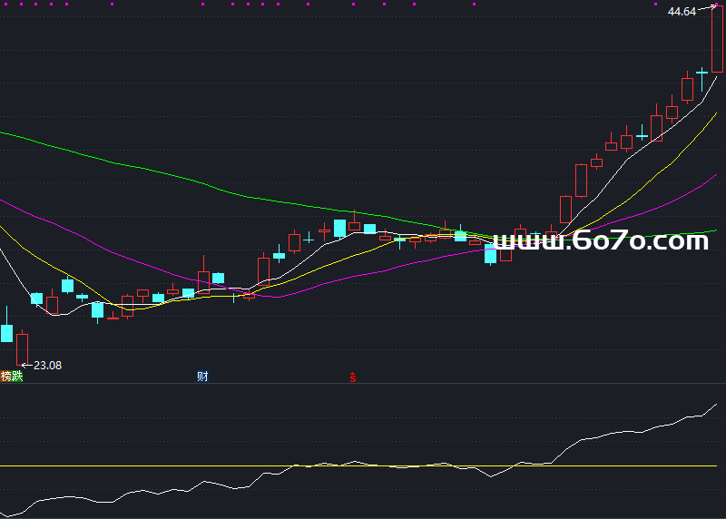Select the 44.64 high price label
The image size is (726, 519).
[682, 12]
